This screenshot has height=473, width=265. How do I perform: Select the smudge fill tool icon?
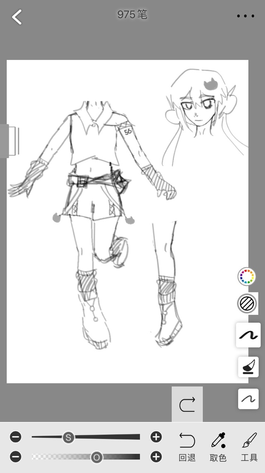pyautogui.click(x=248, y=367)
